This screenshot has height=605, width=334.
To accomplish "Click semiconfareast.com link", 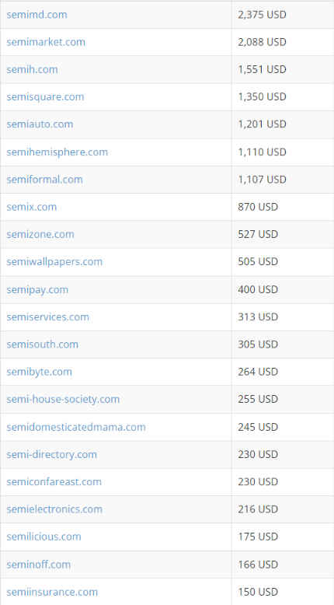I will [54, 482].
